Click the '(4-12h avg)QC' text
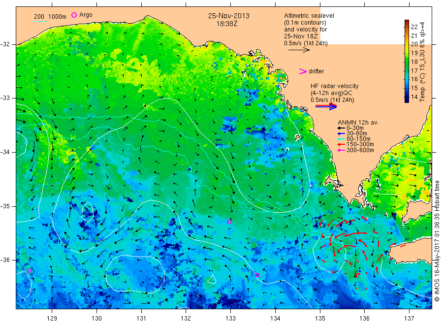Screen dimensions: 443x325 pos(331,93)
